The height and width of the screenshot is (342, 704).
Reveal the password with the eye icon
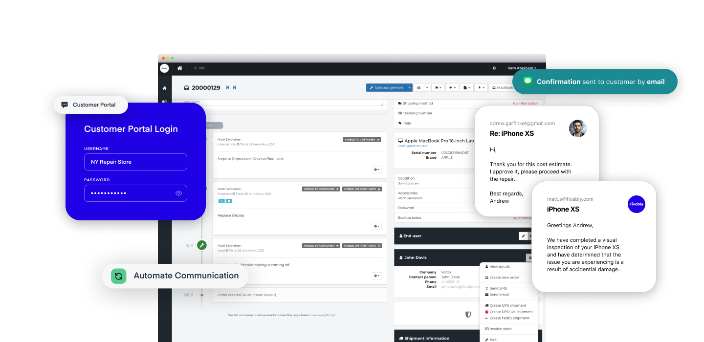[x=179, y=193]
